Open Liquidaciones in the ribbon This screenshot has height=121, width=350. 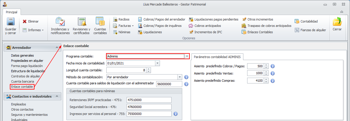coord(150,32)
